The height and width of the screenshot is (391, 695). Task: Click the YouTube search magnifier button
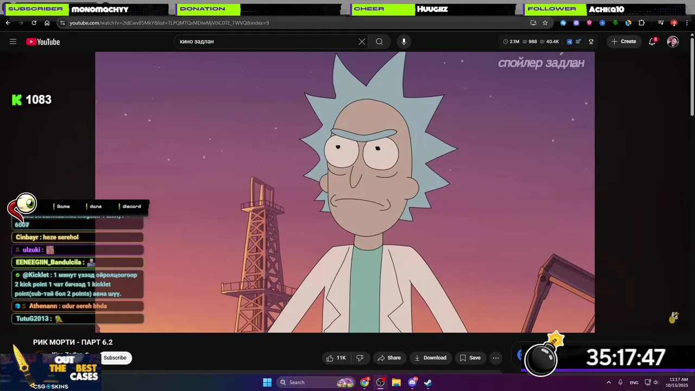pyautogui.click(x=380, y=42)
